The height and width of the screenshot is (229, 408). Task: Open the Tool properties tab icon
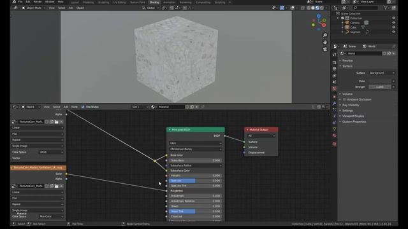pyautogui.click(x=334, y=55)
